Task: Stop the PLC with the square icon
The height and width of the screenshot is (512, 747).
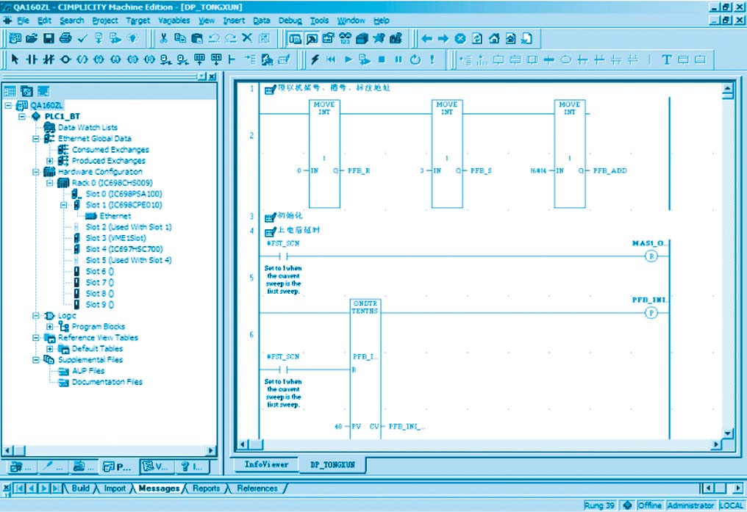Action: tap(382, 60)
